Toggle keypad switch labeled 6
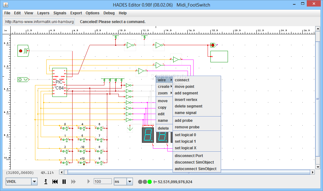This screenshot has width=323, height=191. [x=99, y=128]
